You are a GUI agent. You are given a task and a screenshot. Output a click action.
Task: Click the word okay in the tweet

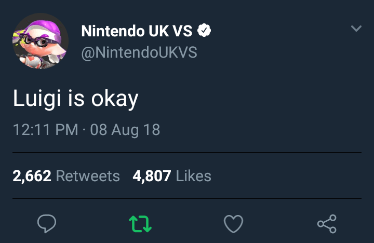[x=115, y=100]
